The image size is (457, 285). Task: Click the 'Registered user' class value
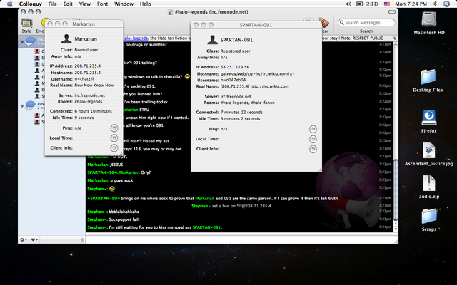point(235,51)
